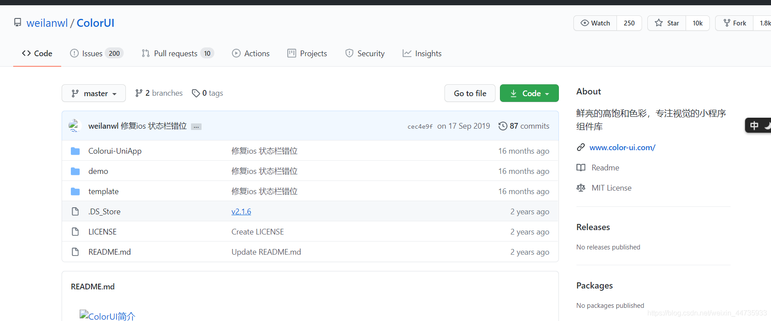Jump to Readme from About section
This screenshot has height=321, width=771.
605,168
